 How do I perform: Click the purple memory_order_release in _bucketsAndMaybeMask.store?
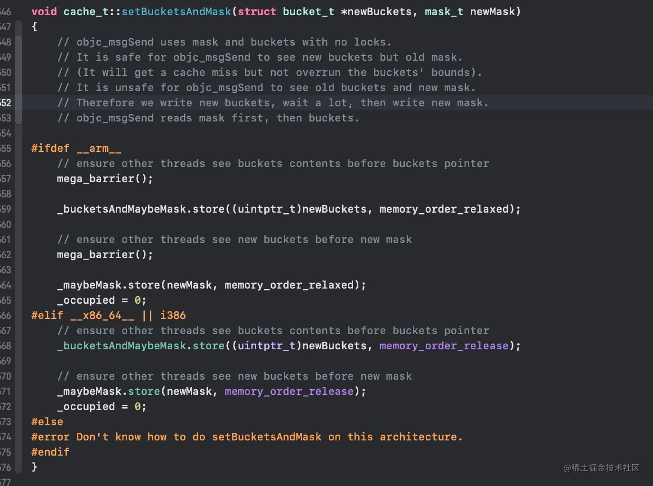[x=444, y=346]
